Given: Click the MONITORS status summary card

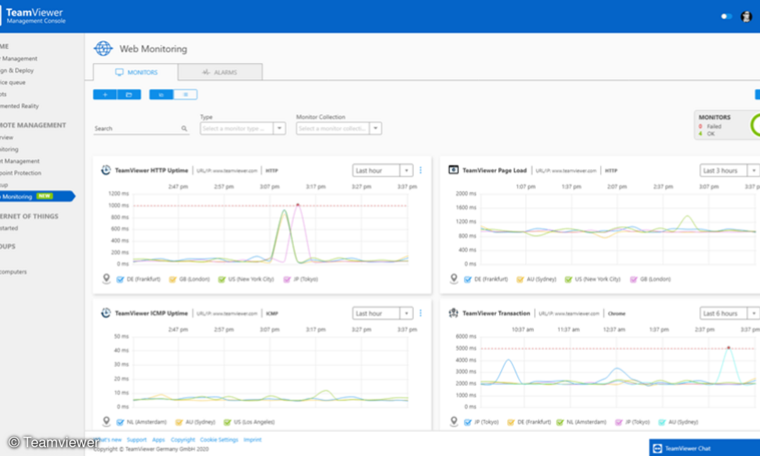Looking at the screenshot, I should tap(727, 125).
